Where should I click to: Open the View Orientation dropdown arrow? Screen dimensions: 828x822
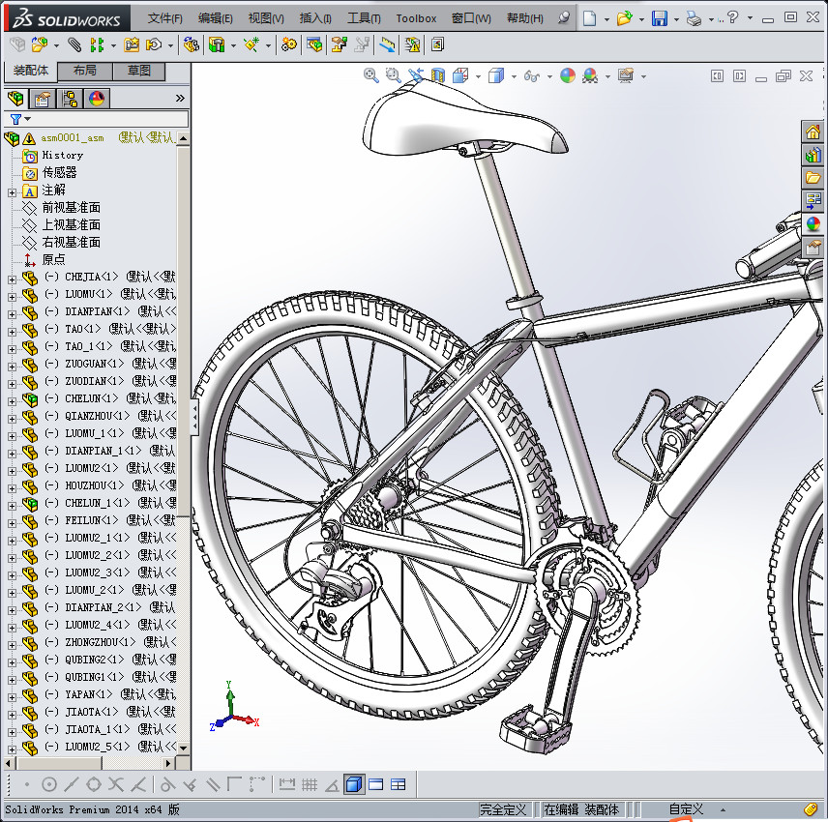(479, 76)
